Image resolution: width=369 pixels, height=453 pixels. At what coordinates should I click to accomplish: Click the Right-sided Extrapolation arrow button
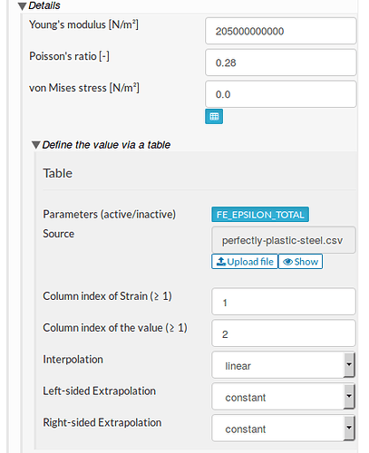click(349, 428)
